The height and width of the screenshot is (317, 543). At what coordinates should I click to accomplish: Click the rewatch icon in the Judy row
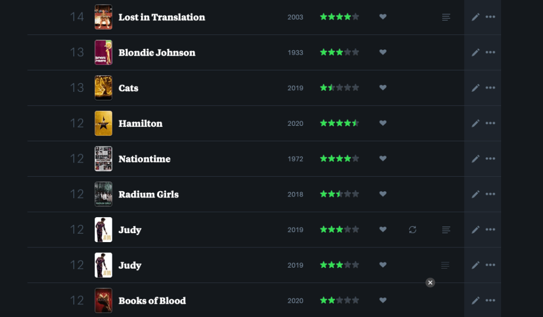tap(413, 229)
